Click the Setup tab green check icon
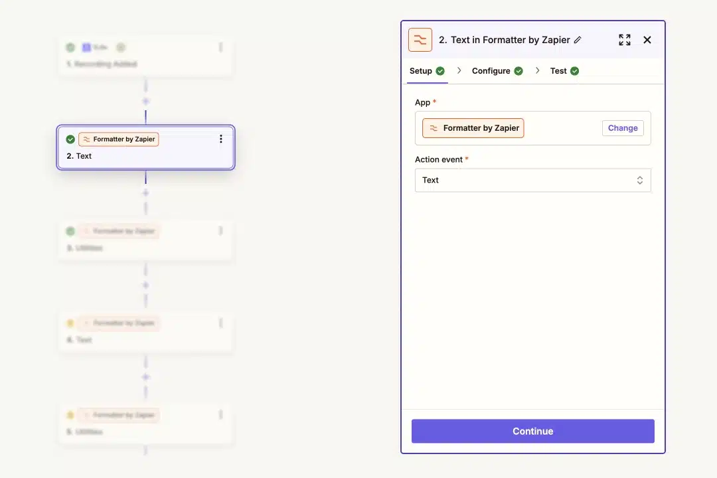This screenshot has height=478, width=717. point(440,71)
